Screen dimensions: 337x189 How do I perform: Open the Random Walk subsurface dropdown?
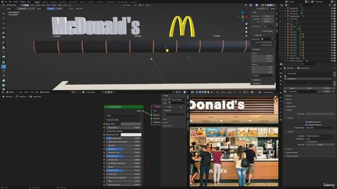[124, 120]
